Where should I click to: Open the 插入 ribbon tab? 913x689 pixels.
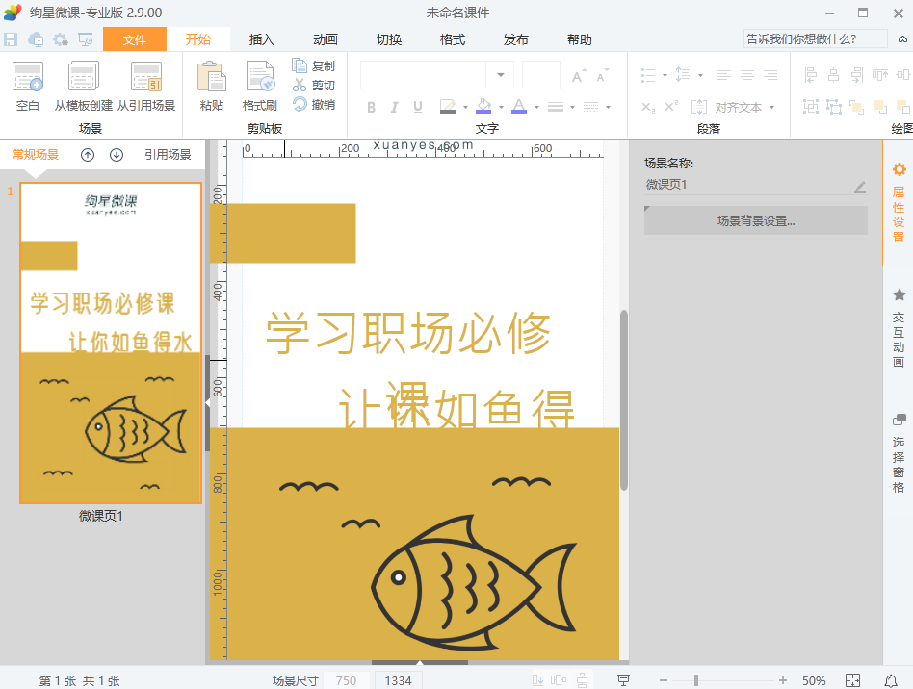[x=262, y=39]
